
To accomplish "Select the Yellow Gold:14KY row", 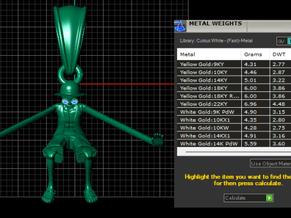I will 234,80.
